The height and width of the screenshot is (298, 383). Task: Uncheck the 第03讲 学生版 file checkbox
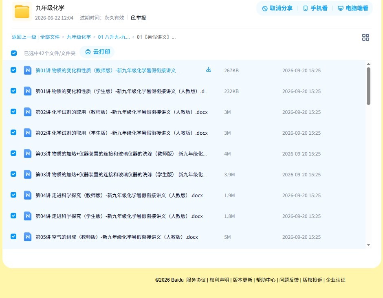[13, 174]
